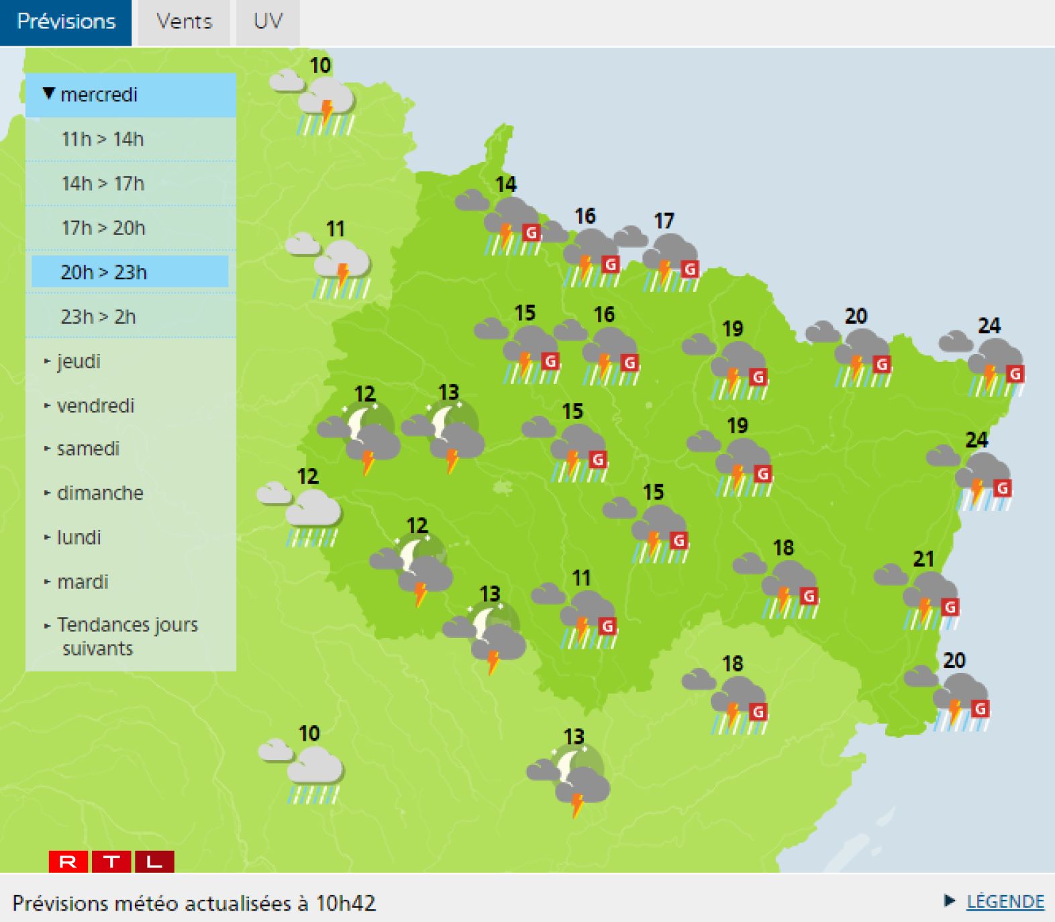Open the LÉGENDE link
This screenshot has width=1055, height=922.
(1005, 901)
